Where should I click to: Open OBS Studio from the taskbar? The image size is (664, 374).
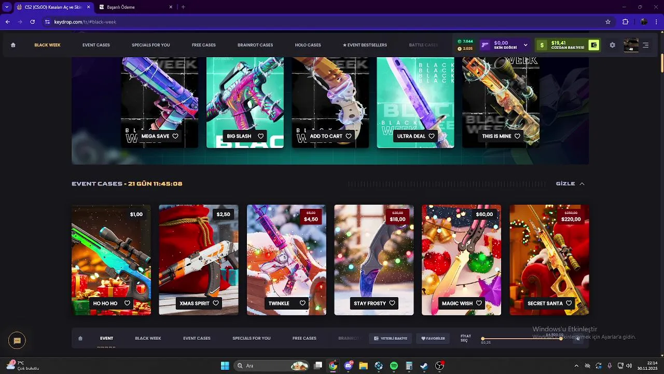click(439, 366)
